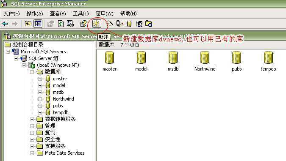Click the Register server toolbar icon

[x=119, y=24]
